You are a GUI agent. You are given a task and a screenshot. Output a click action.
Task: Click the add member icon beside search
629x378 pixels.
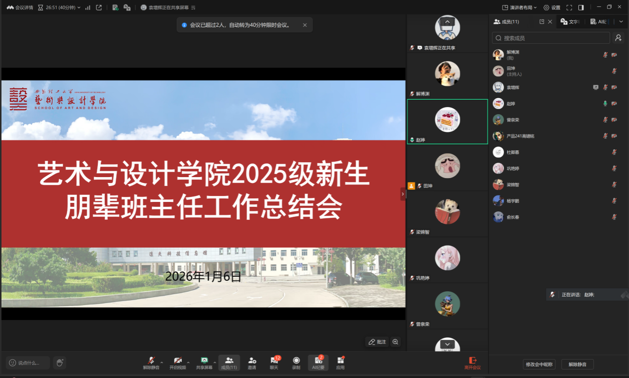tap(618, 38)
